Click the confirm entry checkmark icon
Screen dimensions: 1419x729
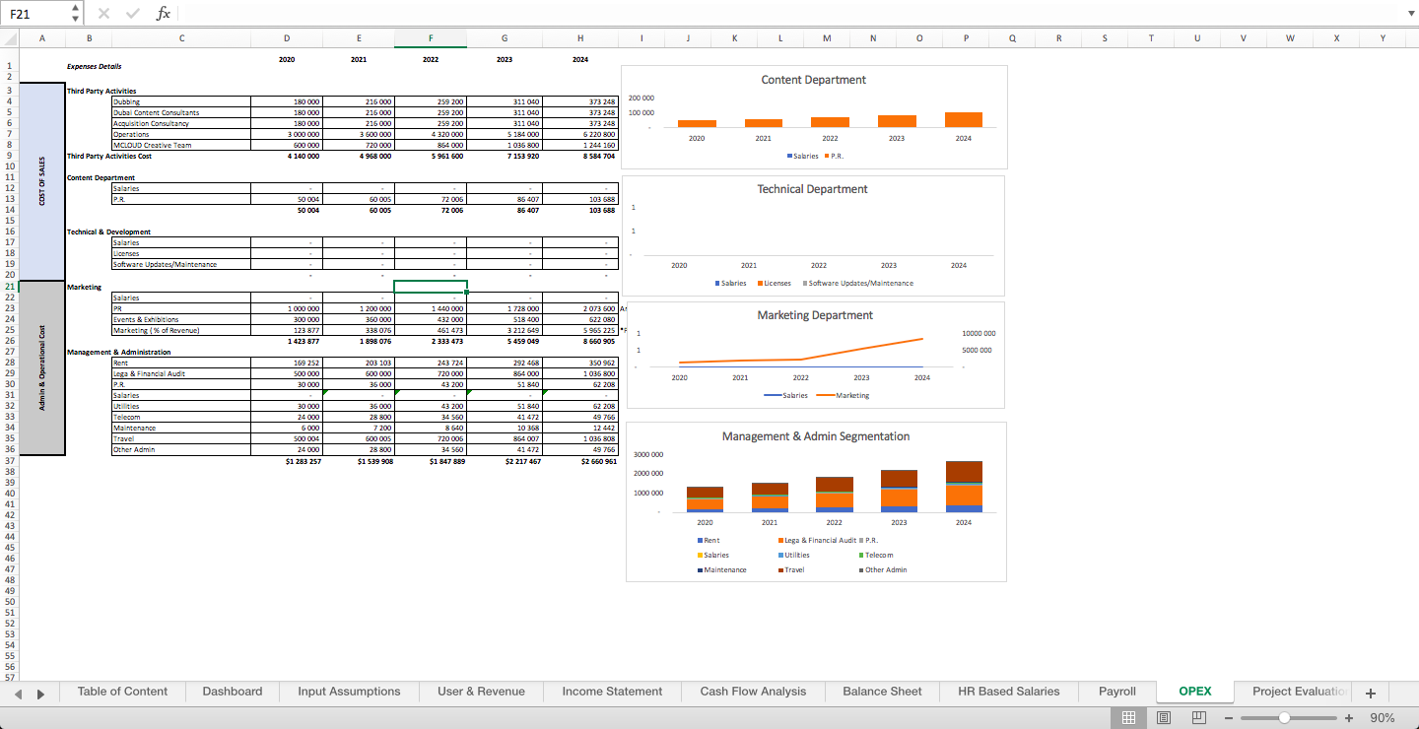pyautogui.click(x=132, y=13)
